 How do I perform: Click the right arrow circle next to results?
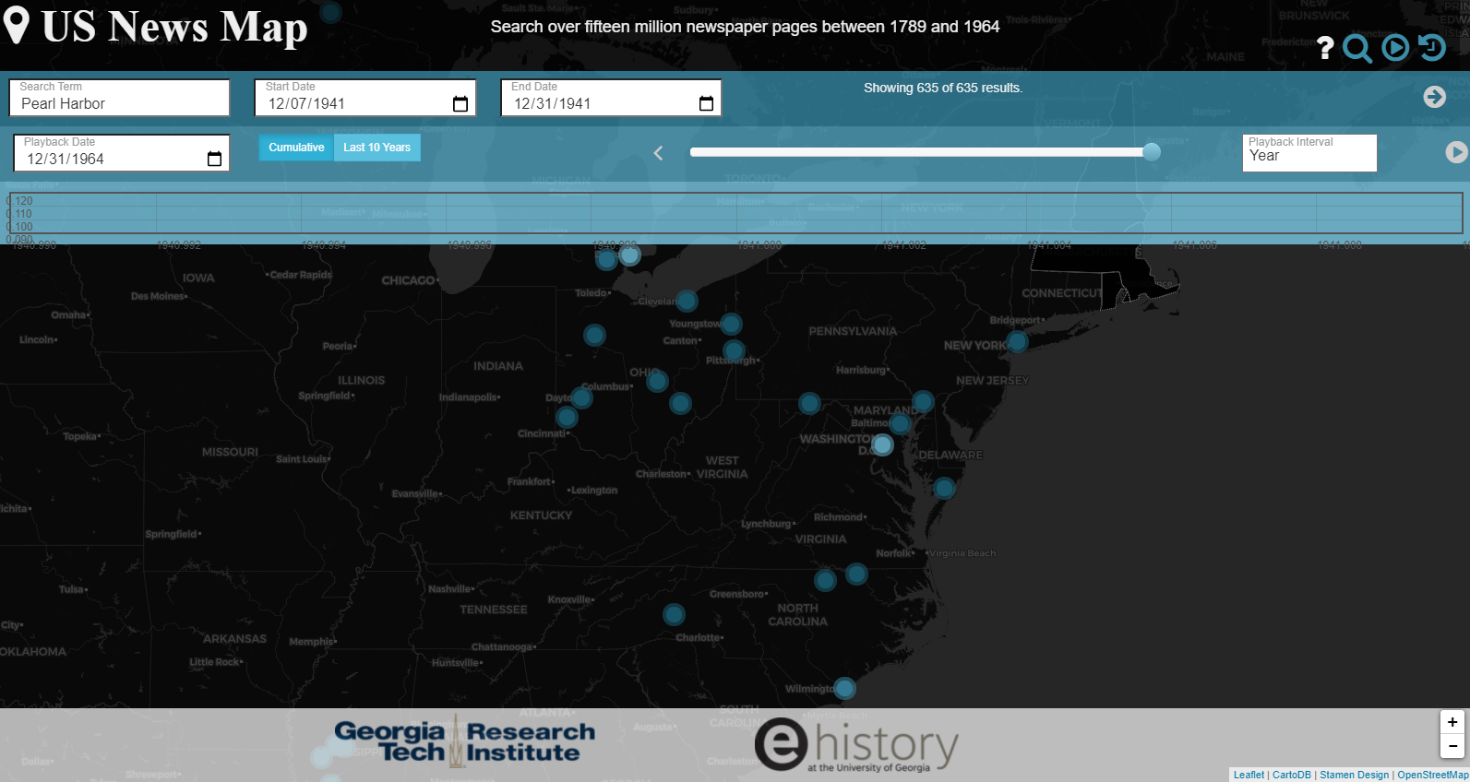(x=1434, y=96)
